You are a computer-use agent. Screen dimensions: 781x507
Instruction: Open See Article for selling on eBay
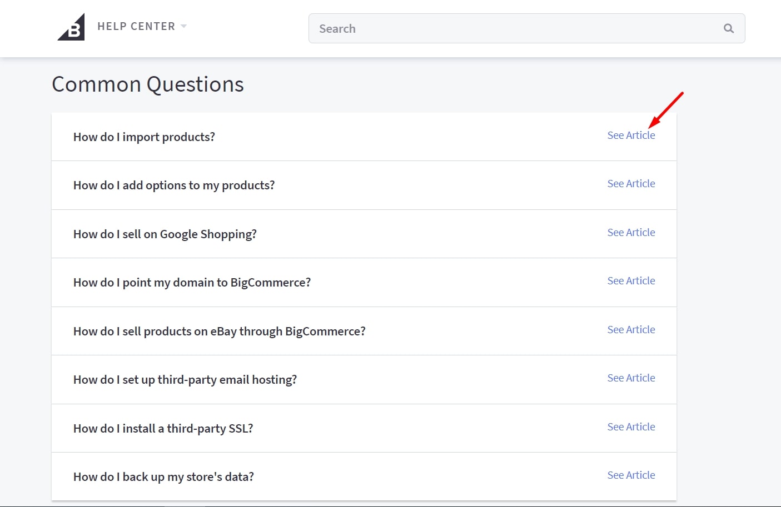(x=631, y=330)
